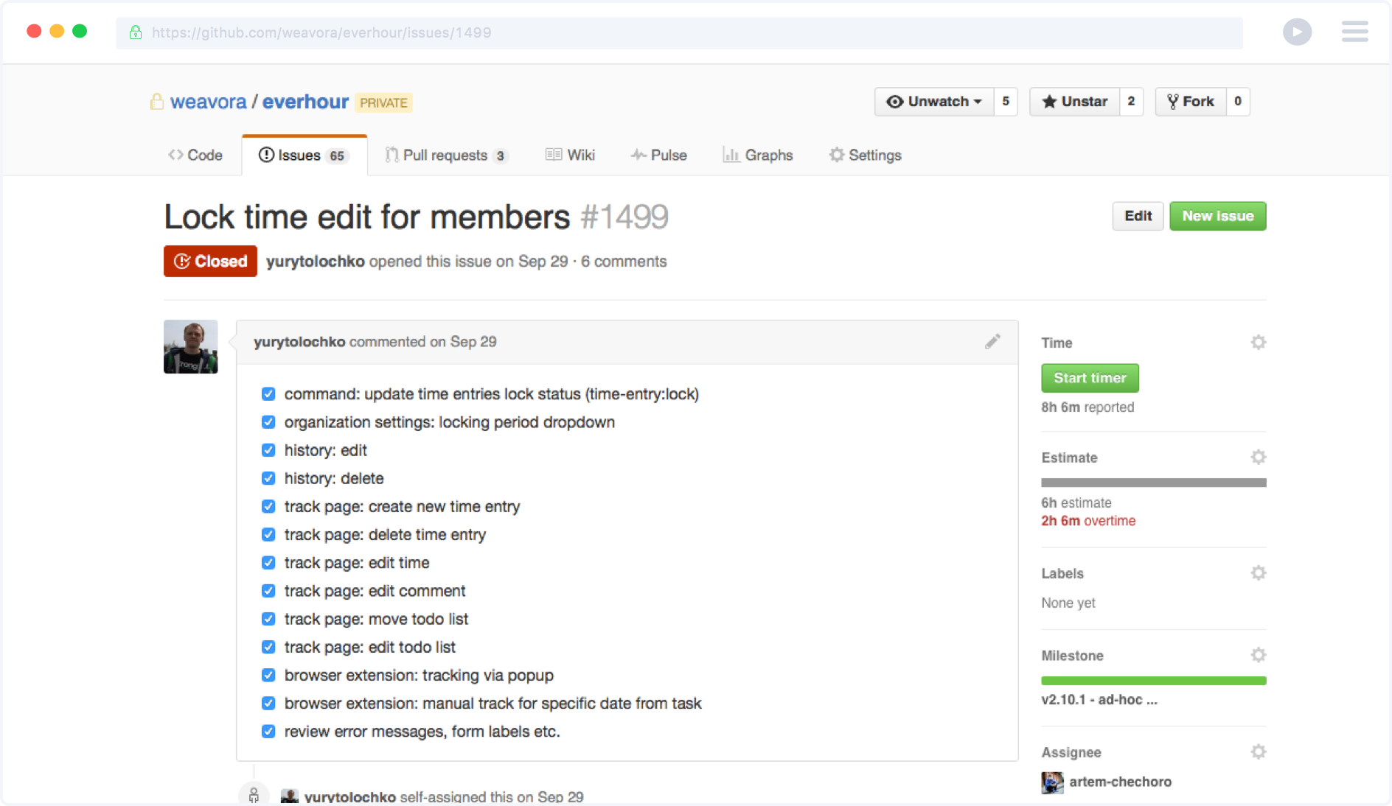Open the weavora organization link

tap(209, 102)
